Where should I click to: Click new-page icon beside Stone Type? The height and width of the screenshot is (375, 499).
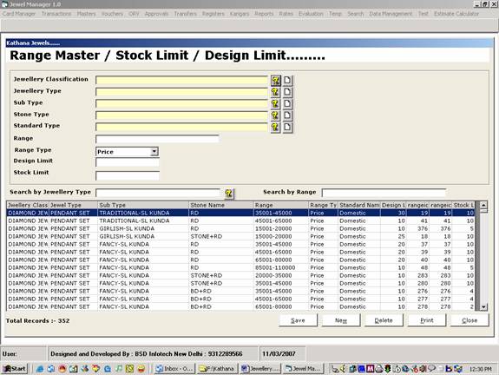pos(287,115)
